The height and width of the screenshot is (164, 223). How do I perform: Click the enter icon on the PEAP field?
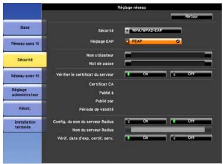178,41
